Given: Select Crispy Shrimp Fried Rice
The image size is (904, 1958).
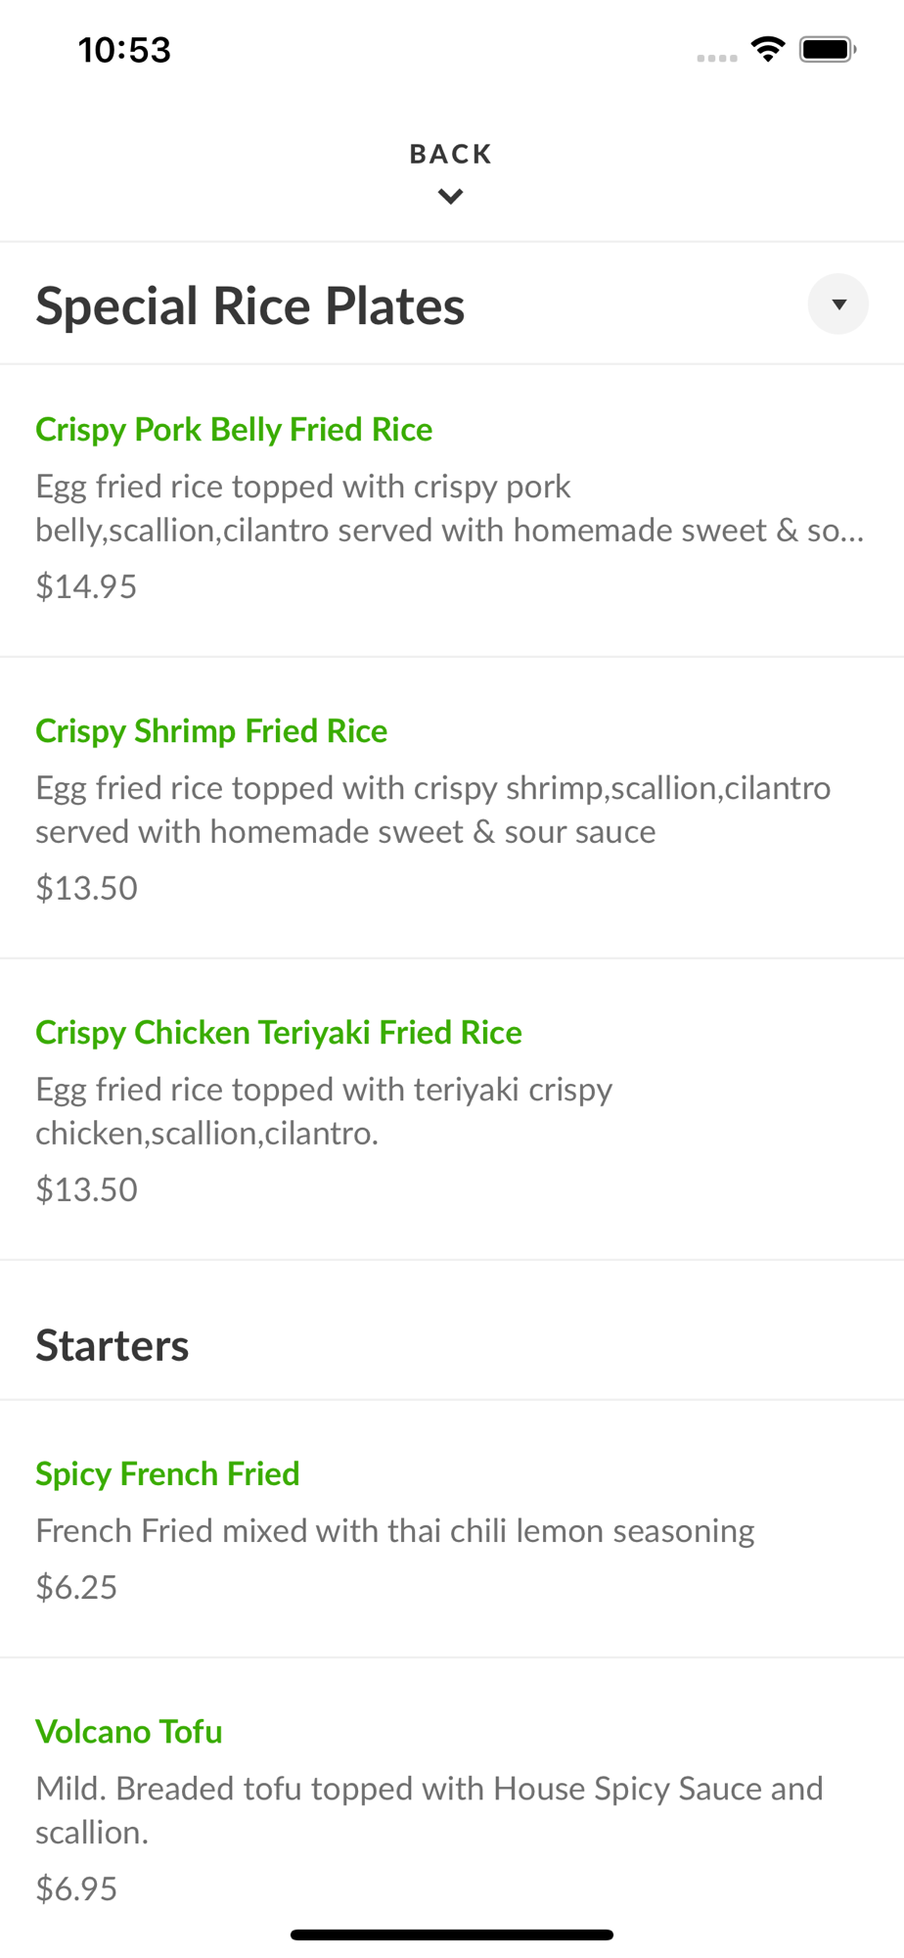Looking at the screenshot, I should click(x=211, y=731).
